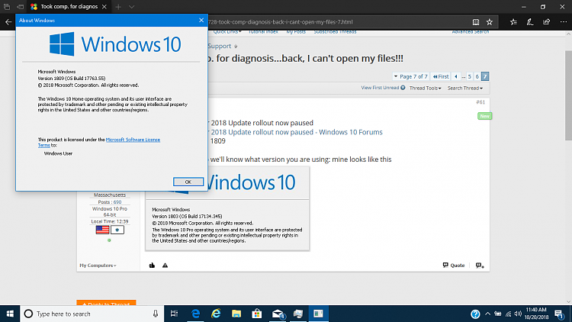Add page to favorites with star icon
Image resolution: width=572 pixels, height=322 pixels.
coord(490,22)
